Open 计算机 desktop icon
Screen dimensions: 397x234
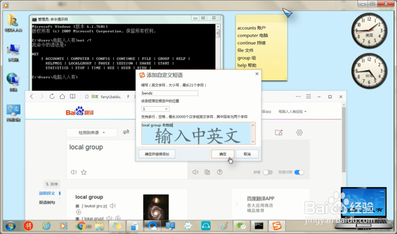(x=13, y=52)
